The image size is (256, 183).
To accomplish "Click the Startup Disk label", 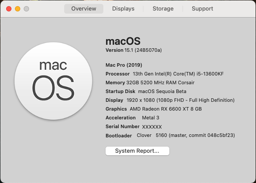I will pyautogui.click(x=121, y=91).
